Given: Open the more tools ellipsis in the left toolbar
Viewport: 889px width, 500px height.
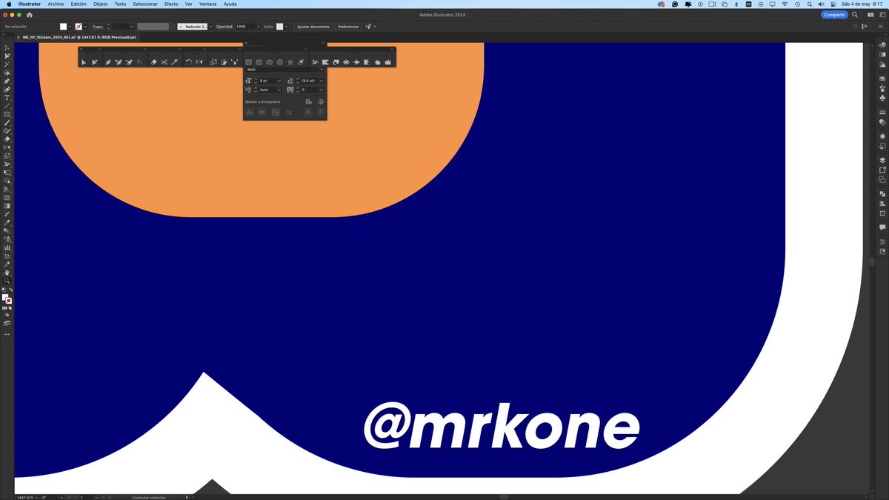Looking at the screenshot, I should coord(7,334).
